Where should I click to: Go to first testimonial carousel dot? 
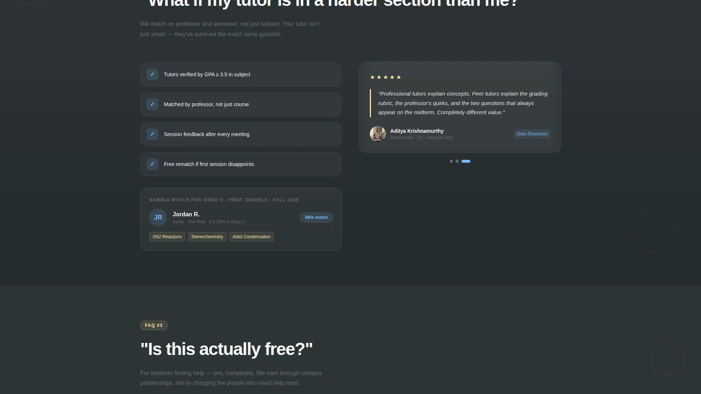pos(451,161)
